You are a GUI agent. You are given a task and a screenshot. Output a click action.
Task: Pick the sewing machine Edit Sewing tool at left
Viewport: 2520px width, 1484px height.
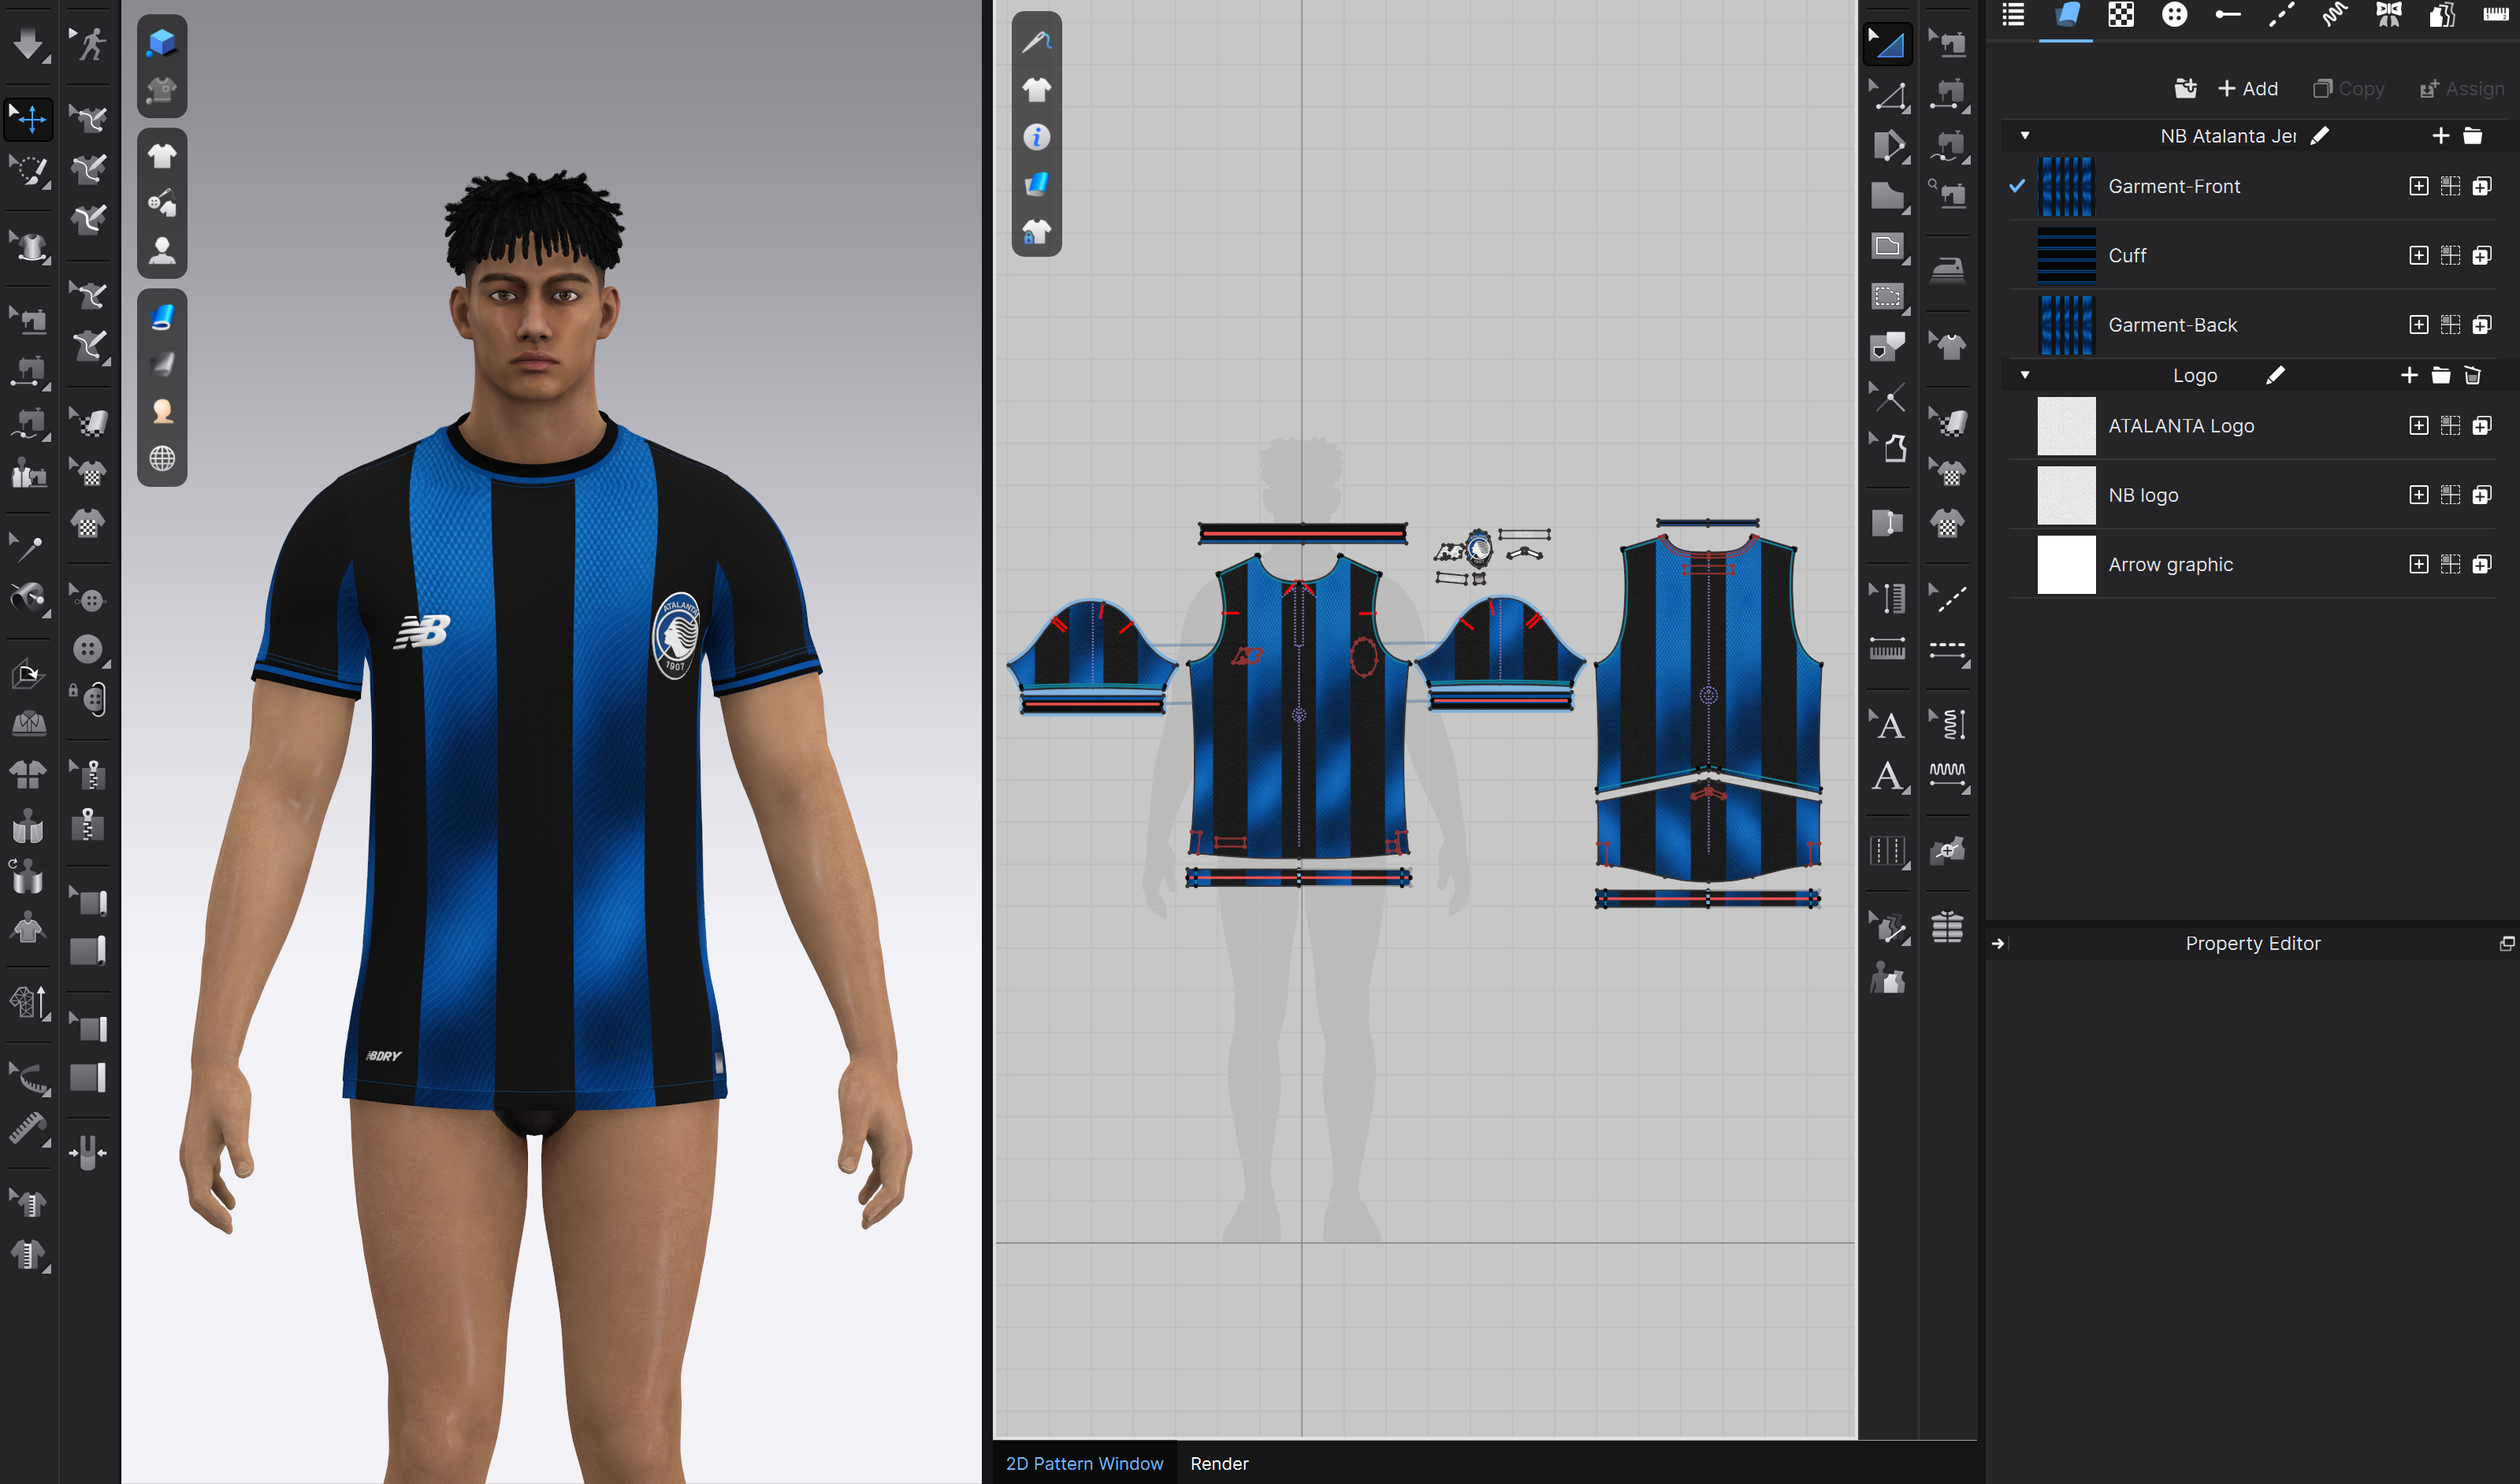(29, 321)
